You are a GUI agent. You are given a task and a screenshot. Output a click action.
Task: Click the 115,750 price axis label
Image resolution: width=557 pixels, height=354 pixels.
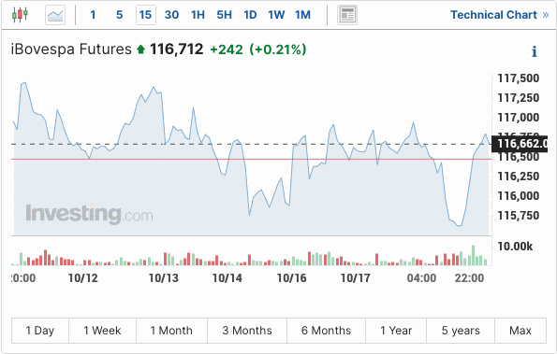519,216
